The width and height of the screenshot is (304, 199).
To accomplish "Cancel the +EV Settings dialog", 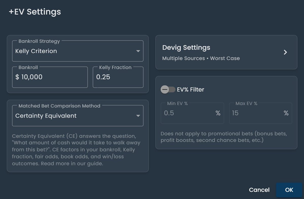I will pyautogui.click(x=259, y=190).
